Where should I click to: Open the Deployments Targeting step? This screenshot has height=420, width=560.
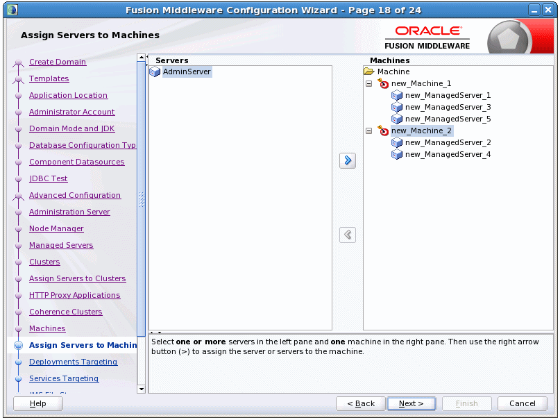[74, 362]
